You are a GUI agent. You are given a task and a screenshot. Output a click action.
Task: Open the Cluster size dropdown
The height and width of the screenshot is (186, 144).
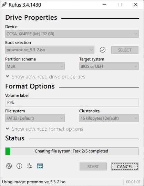pos(109,118)
